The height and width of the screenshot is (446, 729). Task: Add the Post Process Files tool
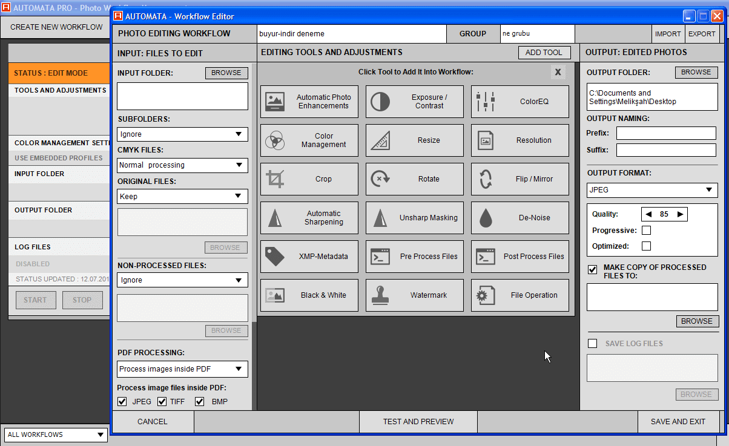[520, 257]
